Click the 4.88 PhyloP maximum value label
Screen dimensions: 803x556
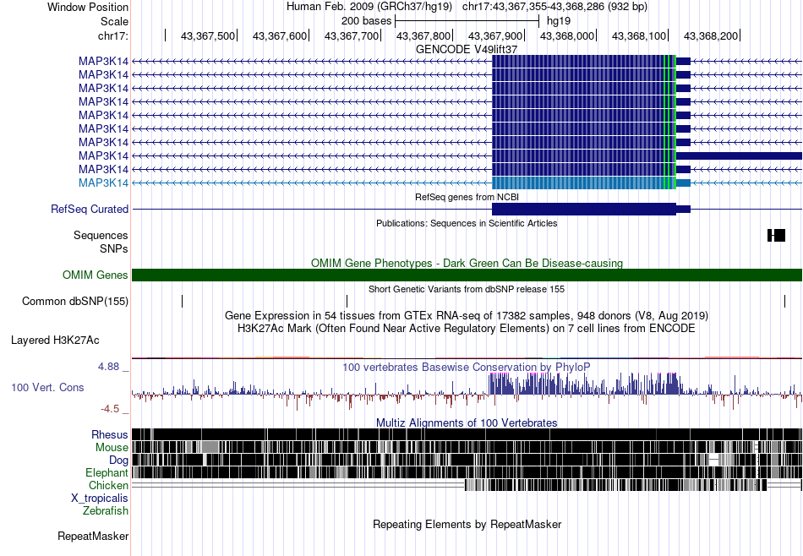108,367
